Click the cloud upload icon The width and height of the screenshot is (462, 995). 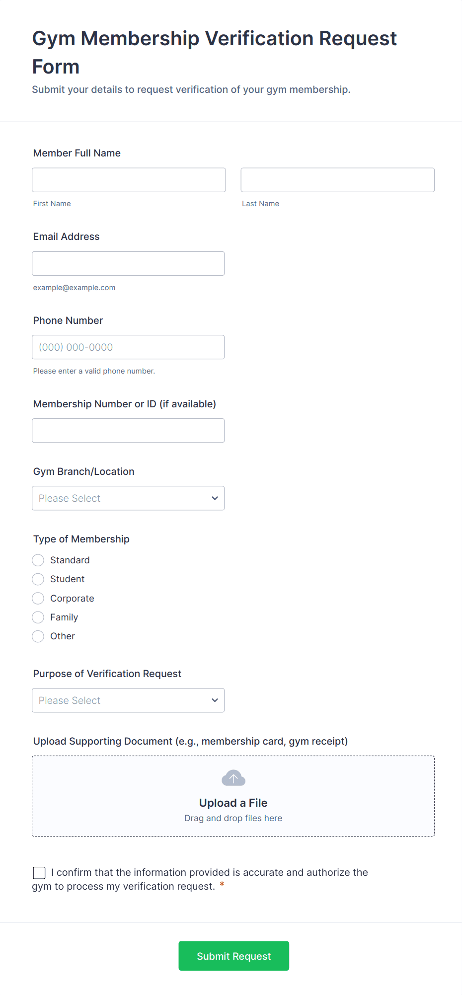[233, 778]
